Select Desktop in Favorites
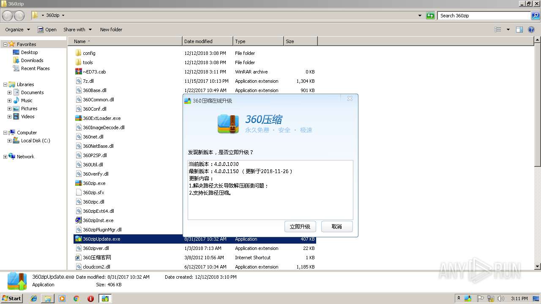541x304 pixels. [29, 52]
